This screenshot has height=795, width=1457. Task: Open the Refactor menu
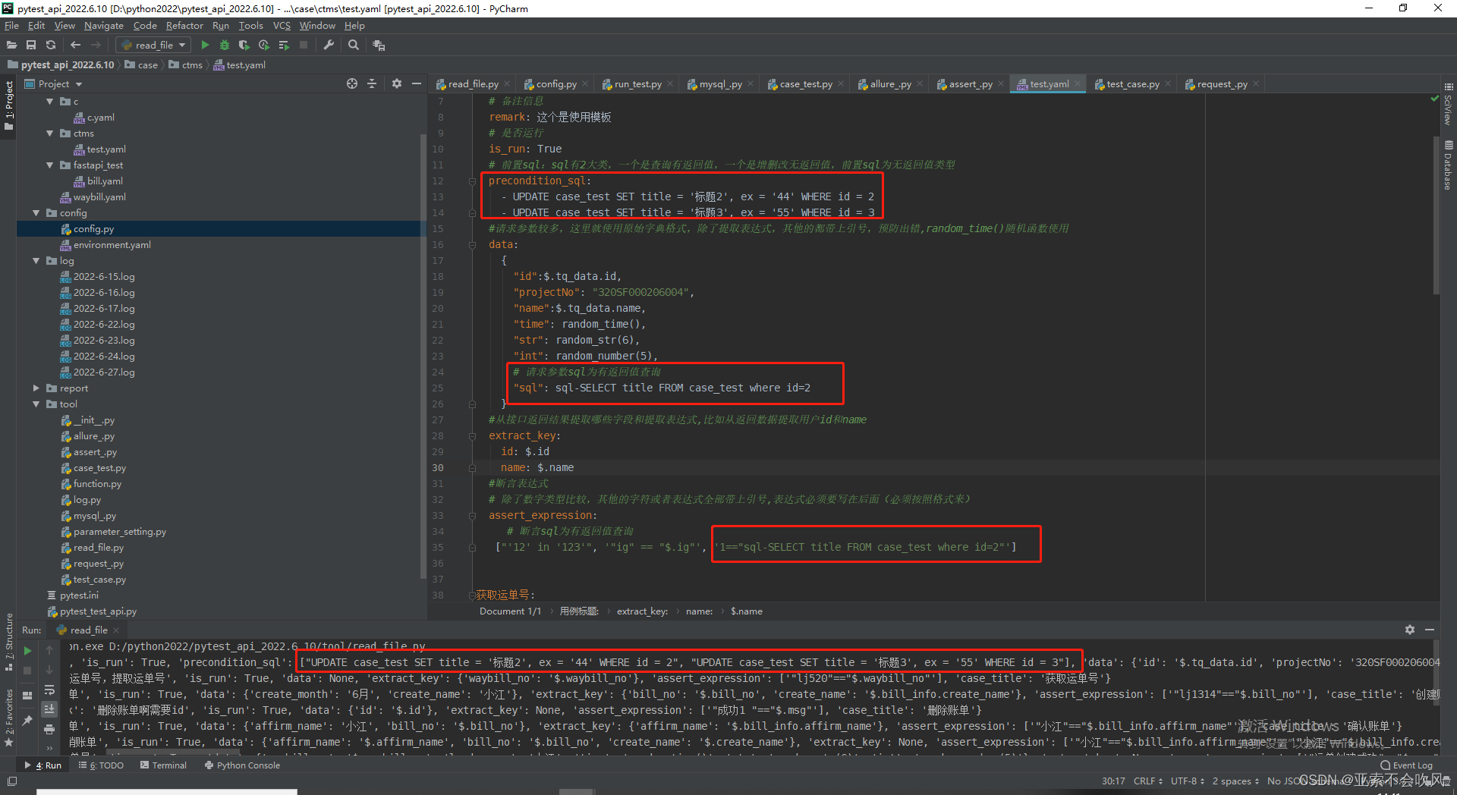pos(184,26)
